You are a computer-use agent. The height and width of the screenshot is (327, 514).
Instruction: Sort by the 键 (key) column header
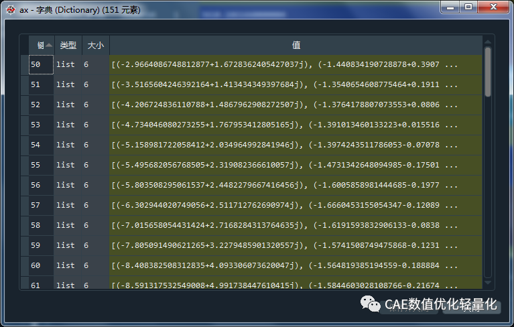[x=41, y=45]
